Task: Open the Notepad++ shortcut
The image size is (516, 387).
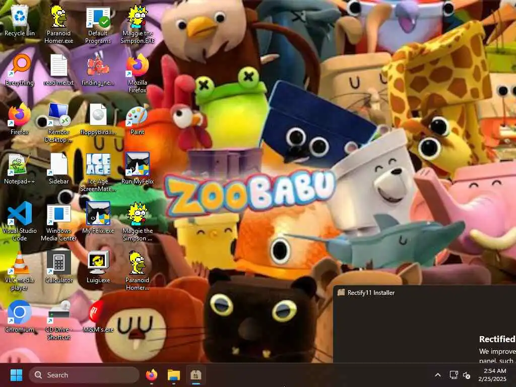Action: [x=20, y=168]
